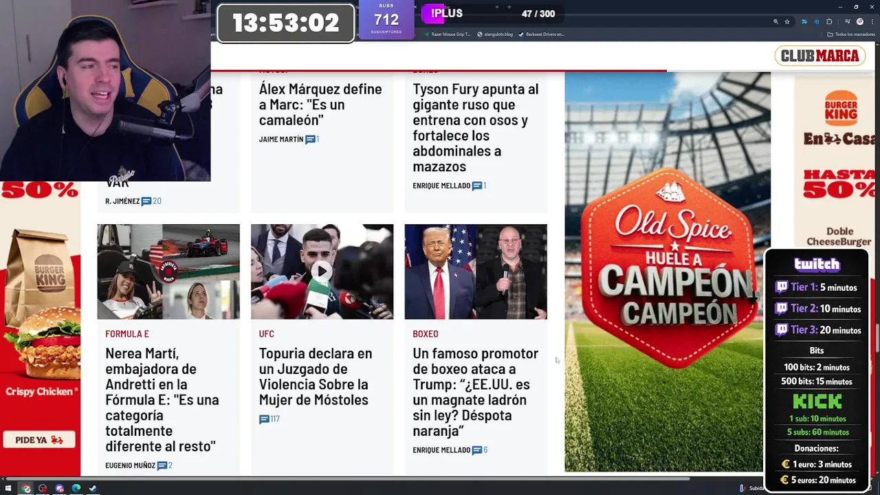Screen dimensions: 880x495
Task: Click the blue 7TV extension icon
Action: coord(804,21)
